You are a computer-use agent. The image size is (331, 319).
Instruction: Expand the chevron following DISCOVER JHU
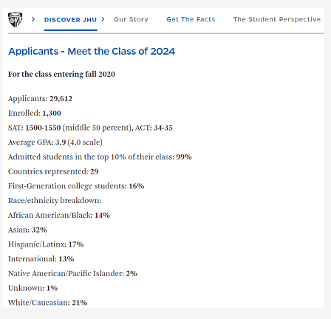pyautogui.click(x=103, y=19)
